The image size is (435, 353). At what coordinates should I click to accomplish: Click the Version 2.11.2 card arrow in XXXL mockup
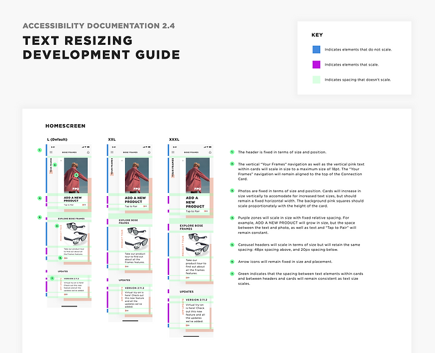point(188,325)
